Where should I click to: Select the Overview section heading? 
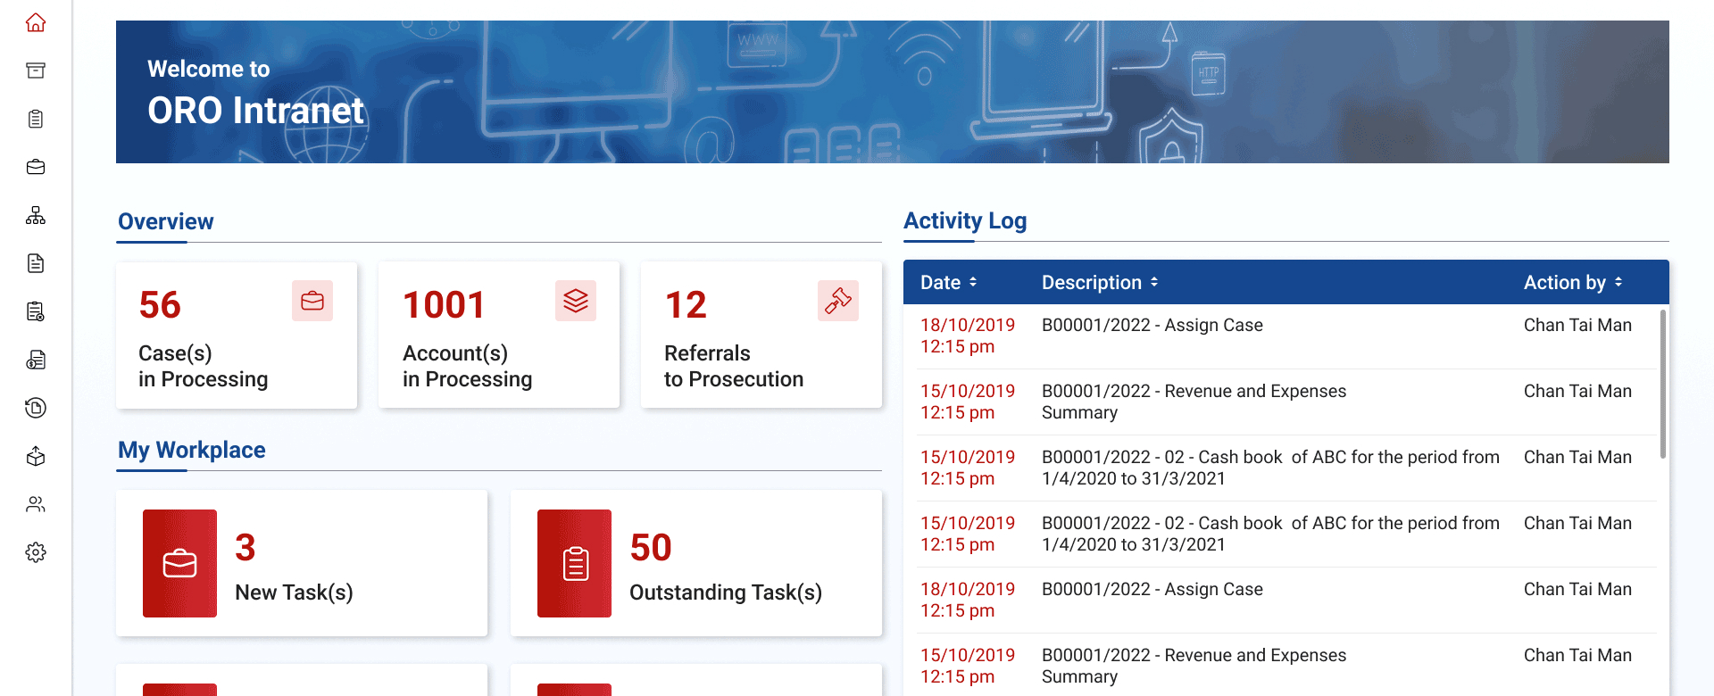click(166, 221)
